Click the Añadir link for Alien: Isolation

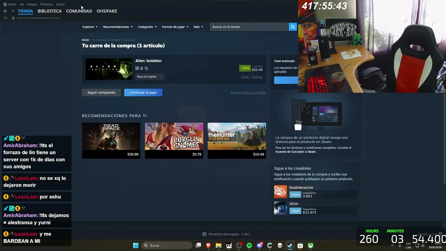click(245, 77)
